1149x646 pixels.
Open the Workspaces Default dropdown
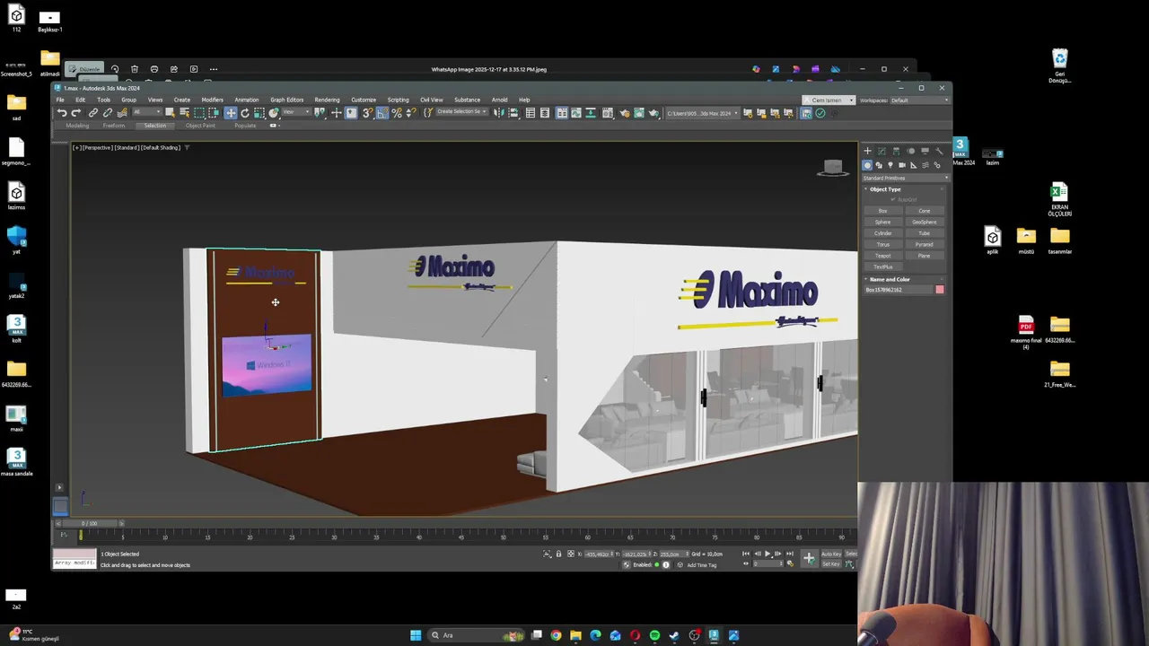[919, 100]
